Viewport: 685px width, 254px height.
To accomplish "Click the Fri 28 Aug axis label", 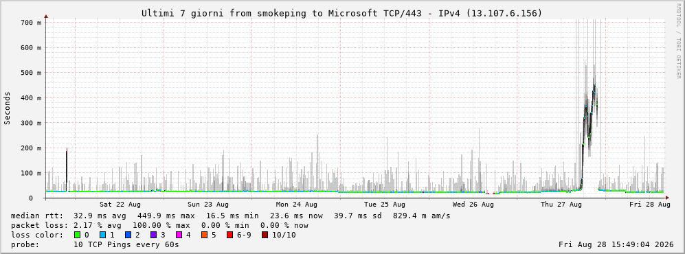I will (x=649, y=205).
